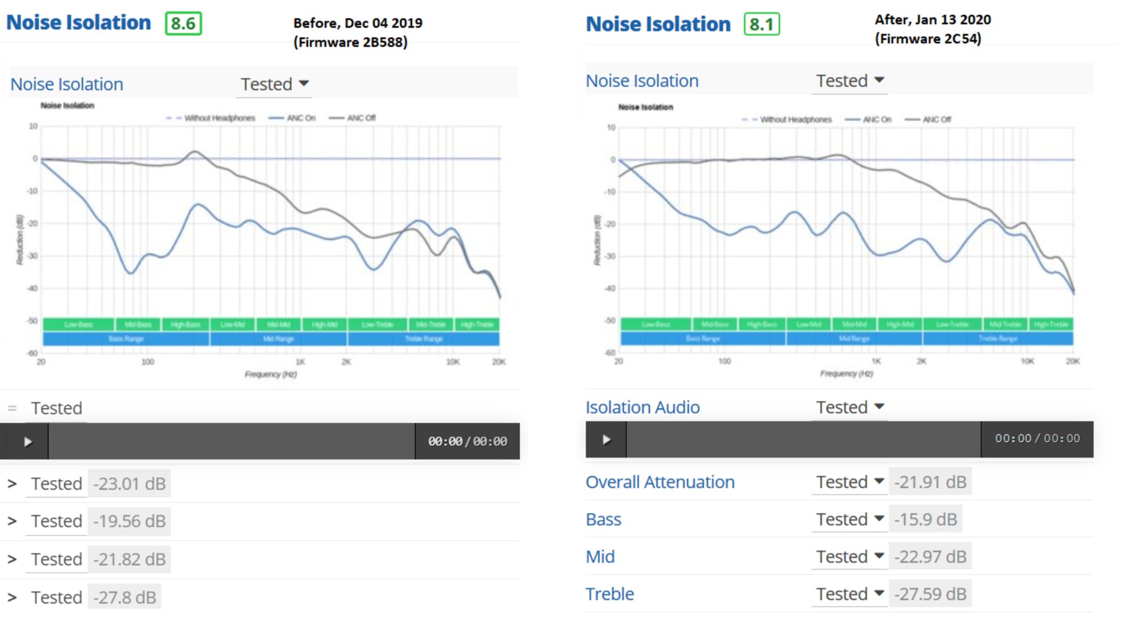This screenshot has width=1124, height=634.
Task: Expand the row showing -19.56 dB
Action: [12, 522]
